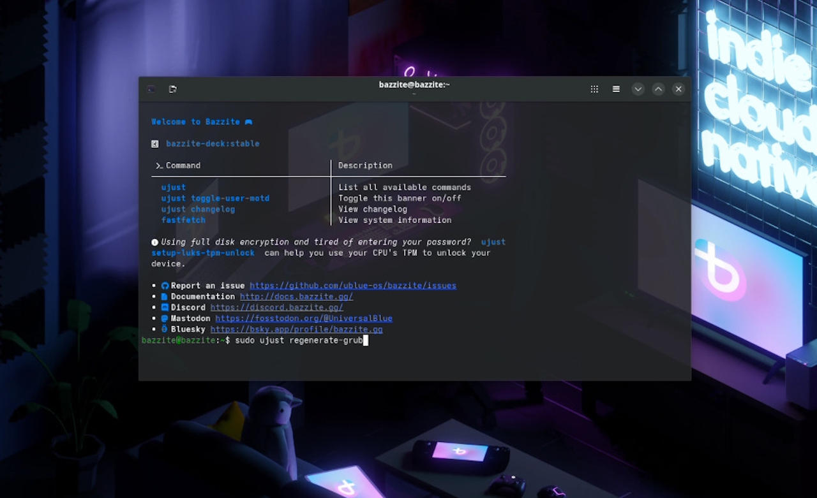The height and width of the screenshot is (498, 817).
Task: Click the new window icon in the header bar
Action: (151, 89)
